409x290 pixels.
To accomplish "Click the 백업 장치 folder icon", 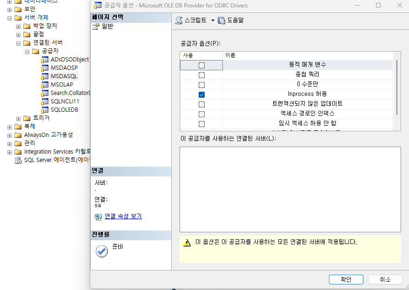I will (27, 26).
